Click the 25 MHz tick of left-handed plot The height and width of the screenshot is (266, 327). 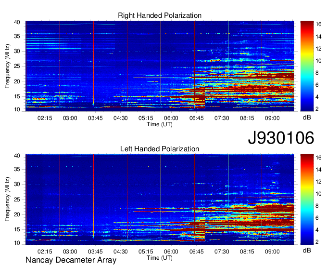[x=17, y=199]
